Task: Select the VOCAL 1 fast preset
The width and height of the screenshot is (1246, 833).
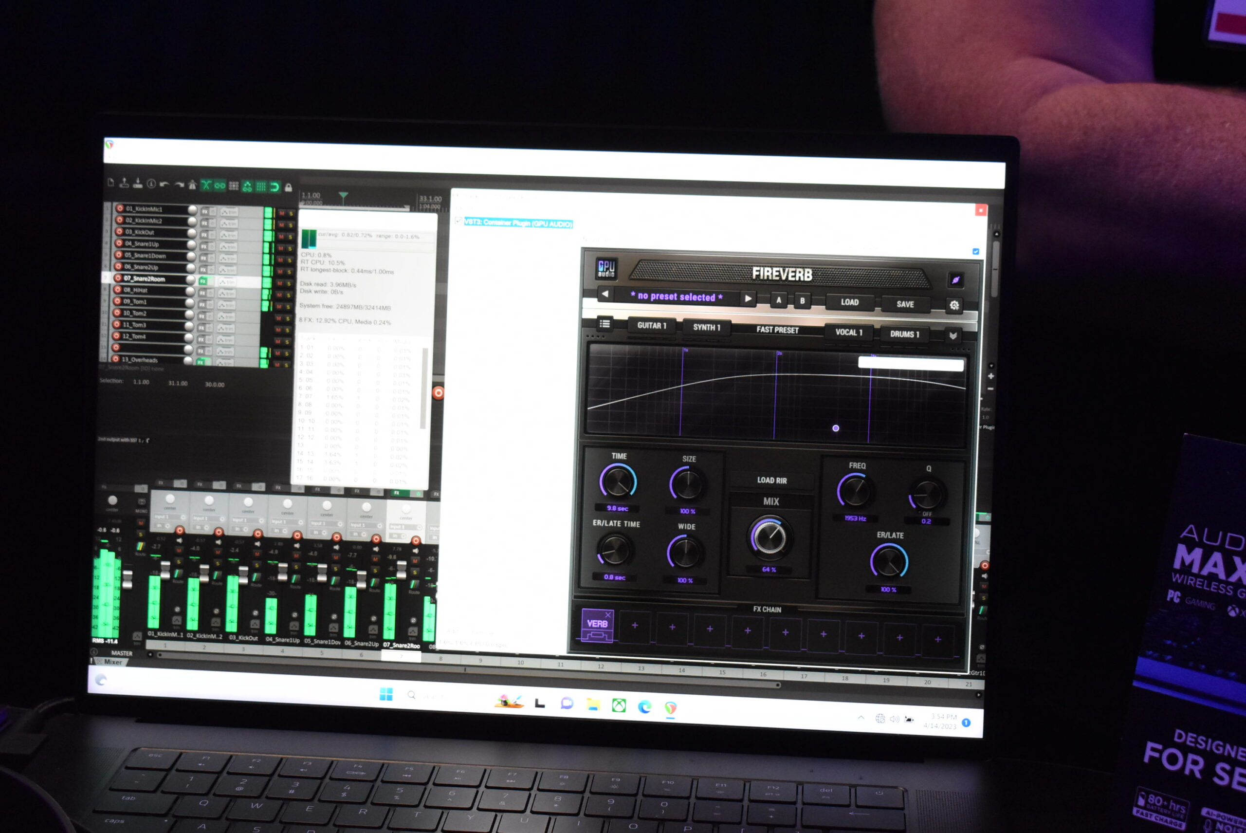Action: (848, 332)
